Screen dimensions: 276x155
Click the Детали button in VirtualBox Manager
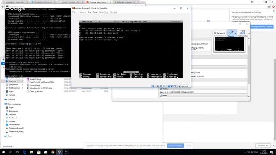coord(220,33)
